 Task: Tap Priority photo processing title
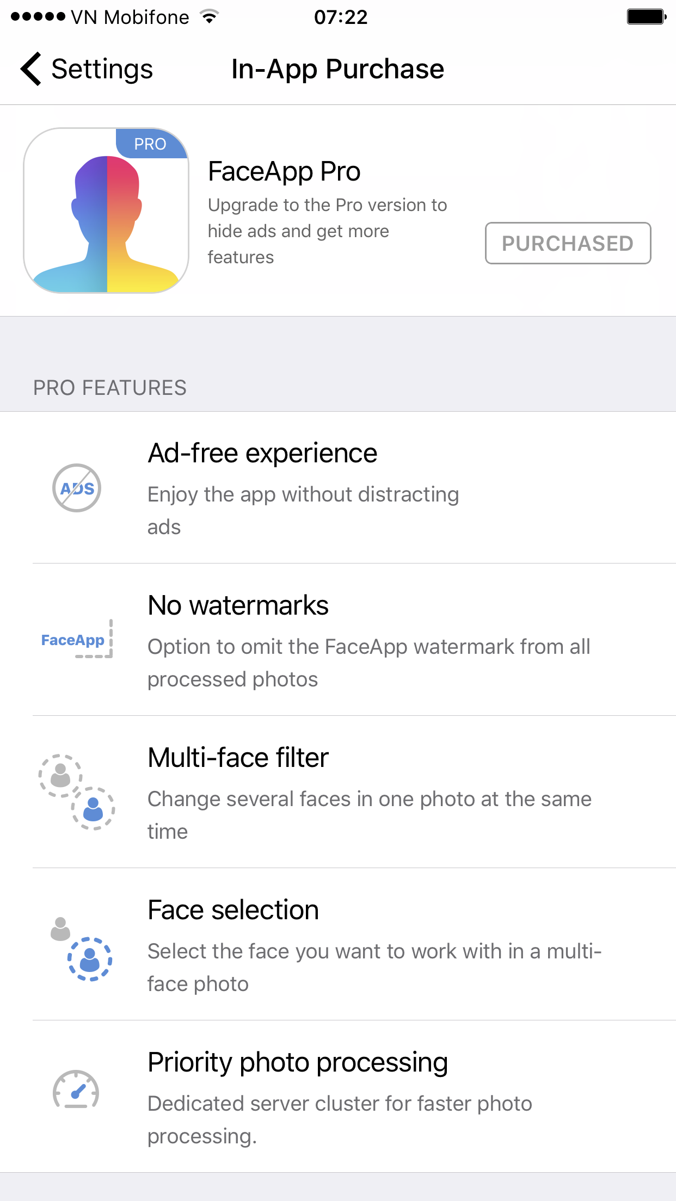point(298,1062)
